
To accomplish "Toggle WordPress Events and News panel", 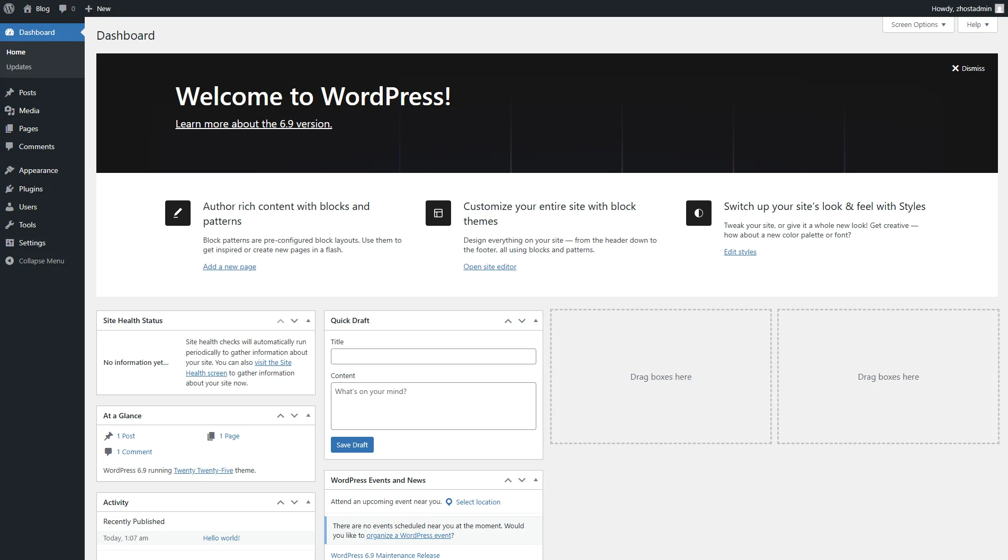I will [536, 480].
